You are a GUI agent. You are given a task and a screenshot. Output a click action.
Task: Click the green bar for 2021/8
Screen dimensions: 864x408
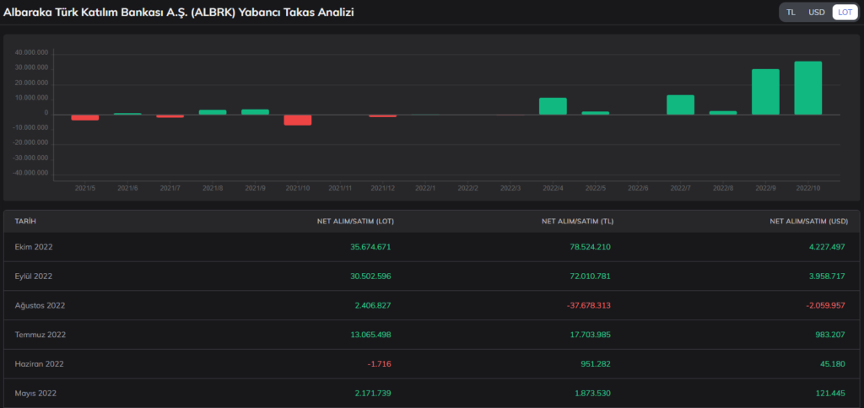tap(213, 112)
